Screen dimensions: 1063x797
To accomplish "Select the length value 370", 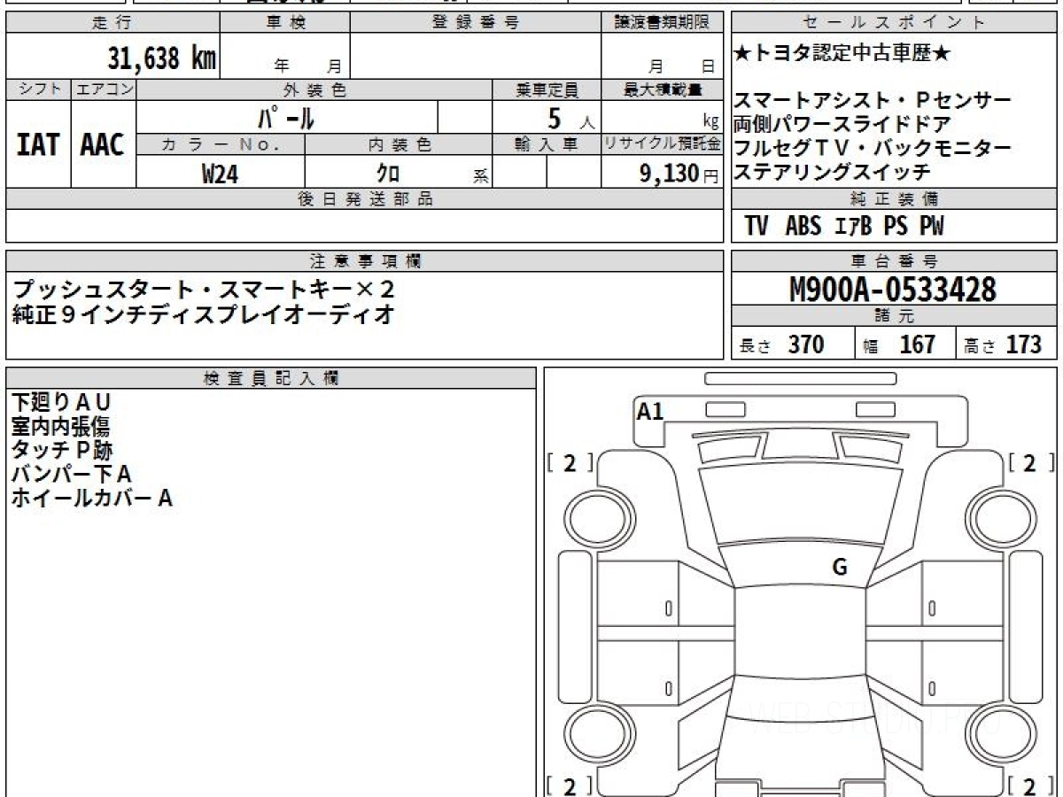I will 806,344.
